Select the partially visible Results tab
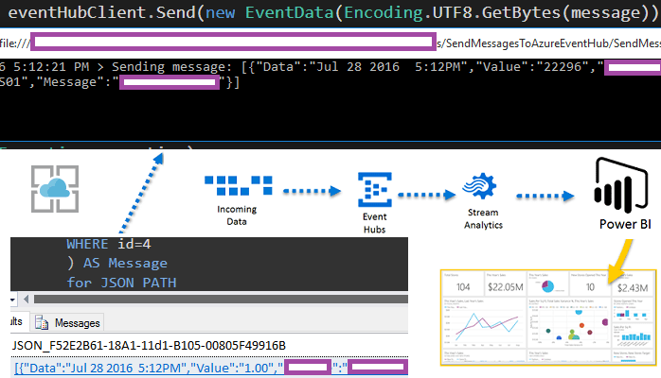 15,323
